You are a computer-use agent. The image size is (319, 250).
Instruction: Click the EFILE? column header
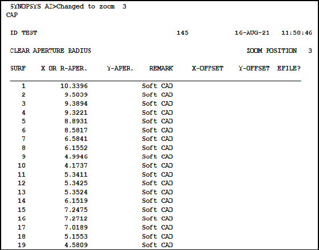click(289, 68)
